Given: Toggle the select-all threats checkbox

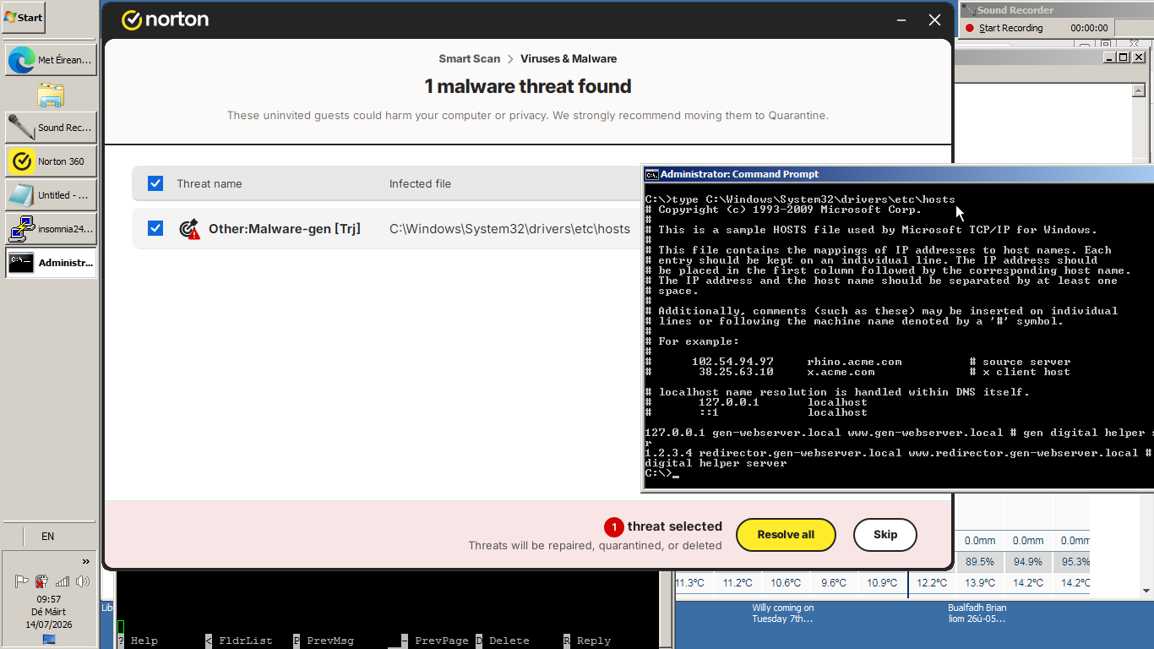Looking at the screenshot, I should click(155, 183).
